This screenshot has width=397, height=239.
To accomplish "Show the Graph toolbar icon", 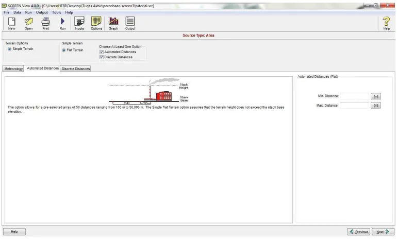I will [x=113, y=24].
